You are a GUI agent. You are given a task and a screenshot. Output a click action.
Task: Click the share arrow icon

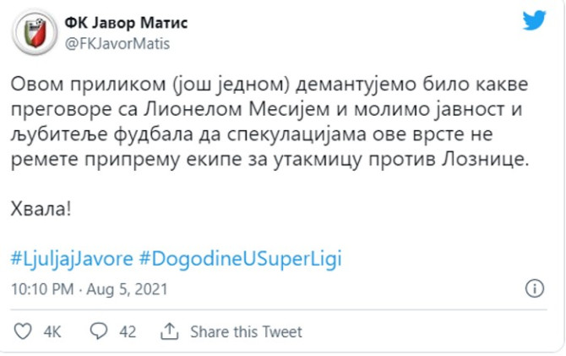pyautogui.click(x=169, y=331)
